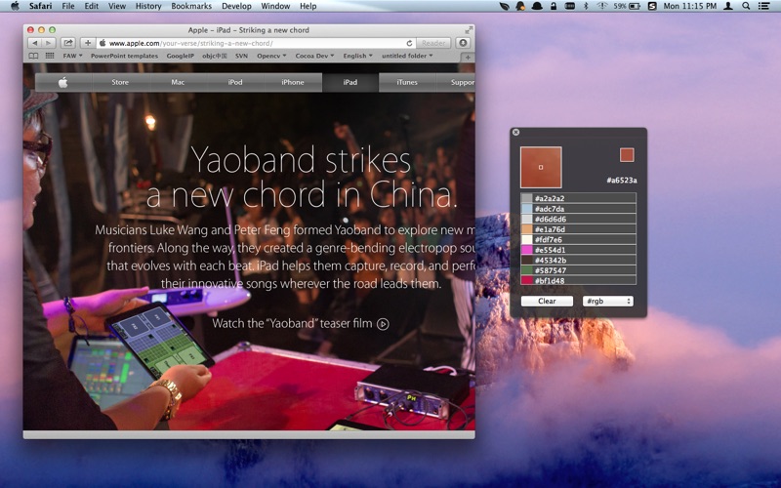Expand the untitled folder bookmarks menu

click(407, 56)
